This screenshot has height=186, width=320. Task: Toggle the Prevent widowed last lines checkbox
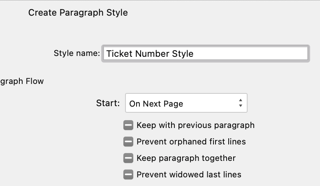[x=128, y=174]
